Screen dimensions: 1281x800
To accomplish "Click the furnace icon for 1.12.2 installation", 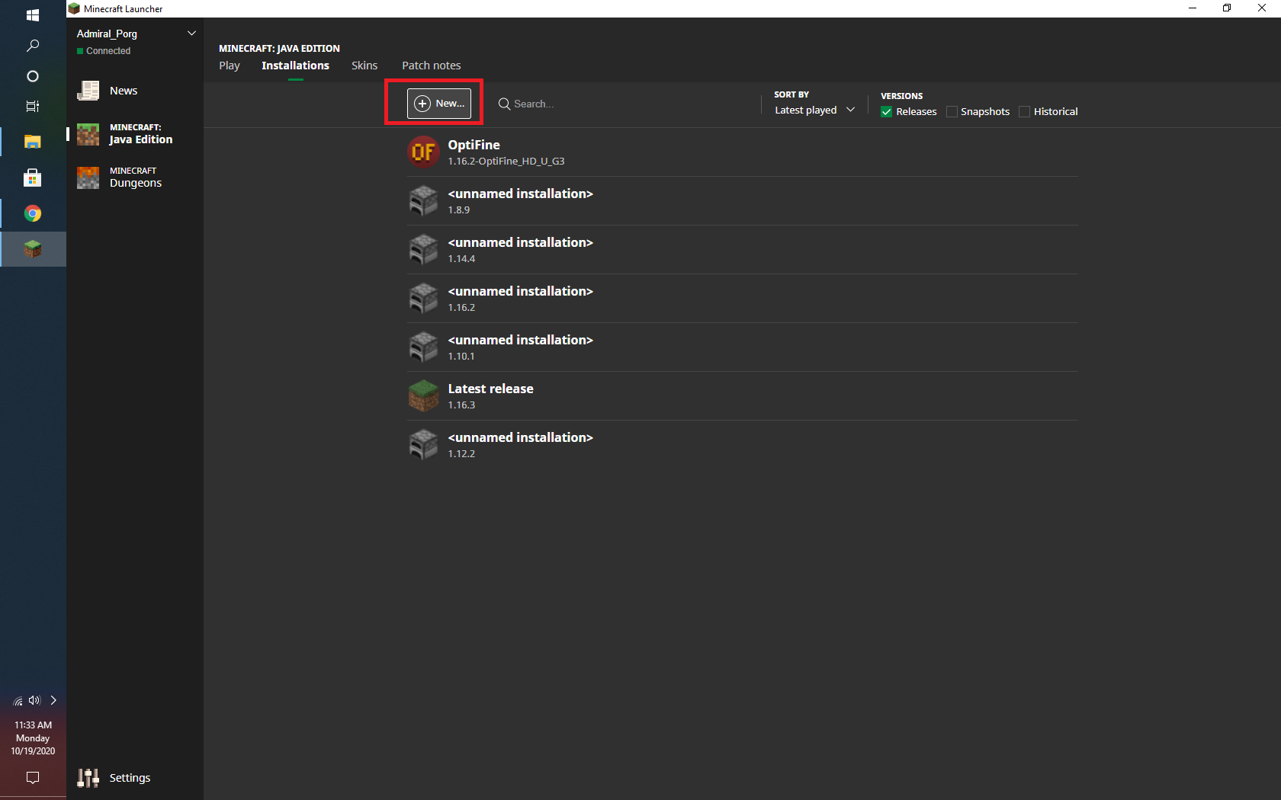I will tap(423, 444).
